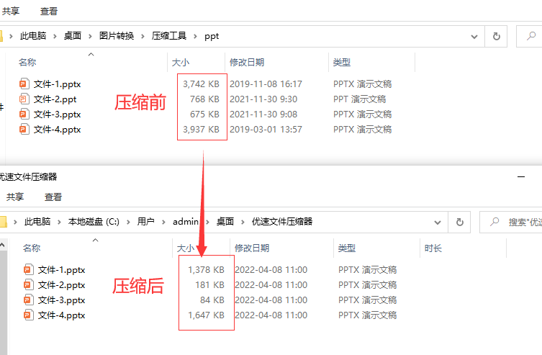
Task: Click 文件-1.pptx icon in 优速文件压缩器 window
Action: (x=29, y=269)
